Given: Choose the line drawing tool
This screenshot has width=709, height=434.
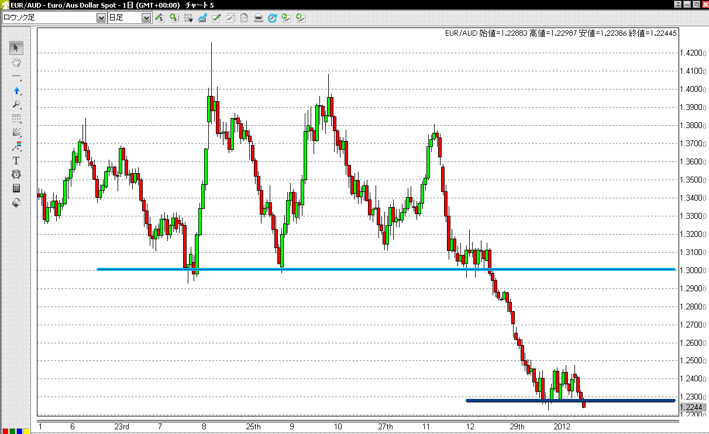Looking at the screenshot, I should coord(16,77).
